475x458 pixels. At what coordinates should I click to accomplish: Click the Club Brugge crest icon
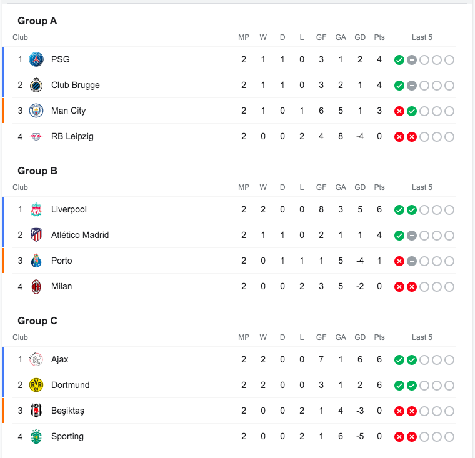tap(36, 85)
